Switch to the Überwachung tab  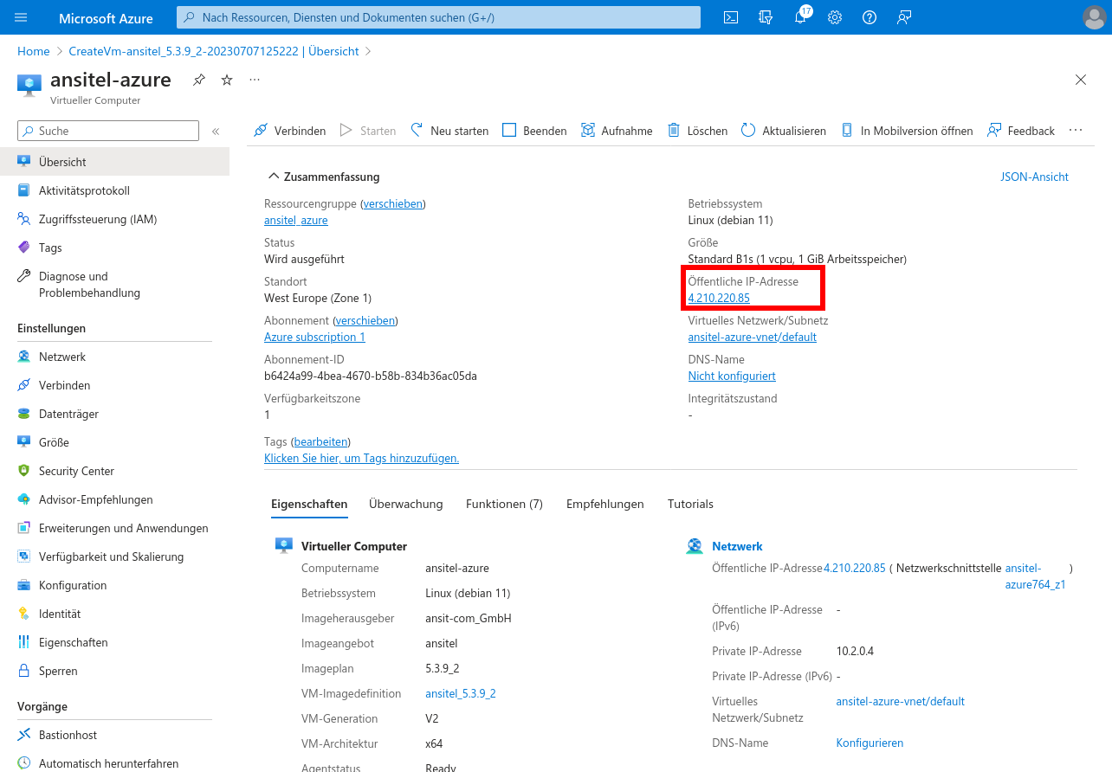(405, 504)
